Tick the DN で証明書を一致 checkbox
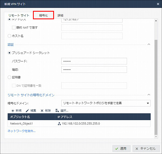The image size is (162, 154). pyautogui.click(x=14, y=86)
